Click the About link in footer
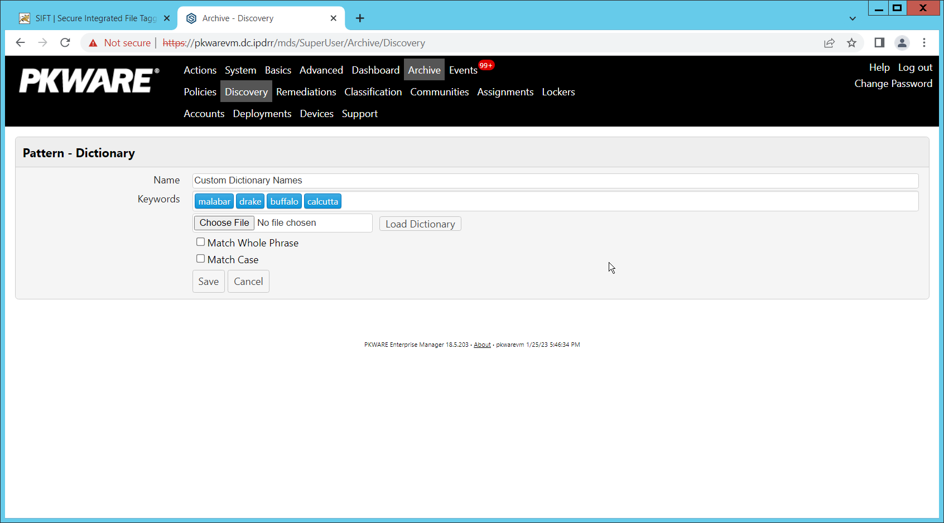The width and height of the screenshot is (944, 523). [x=482, y=345]
